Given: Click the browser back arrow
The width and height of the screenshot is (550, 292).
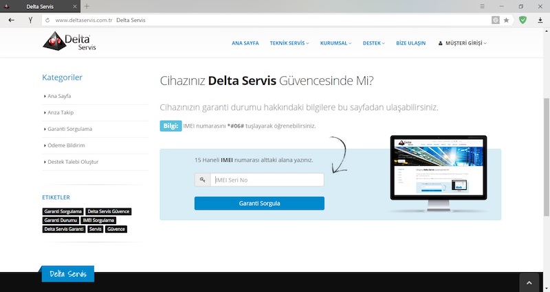Looking at the screenshot, I should click(11, 21).
